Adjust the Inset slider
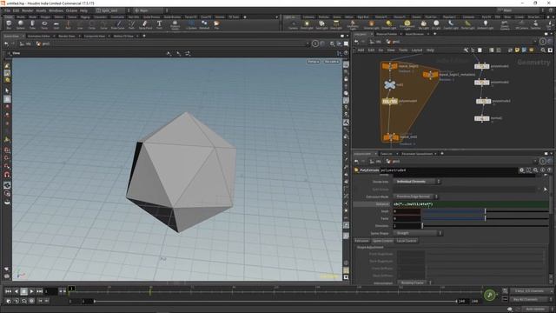Screen dimensions: 556x313 coord(485,211)
